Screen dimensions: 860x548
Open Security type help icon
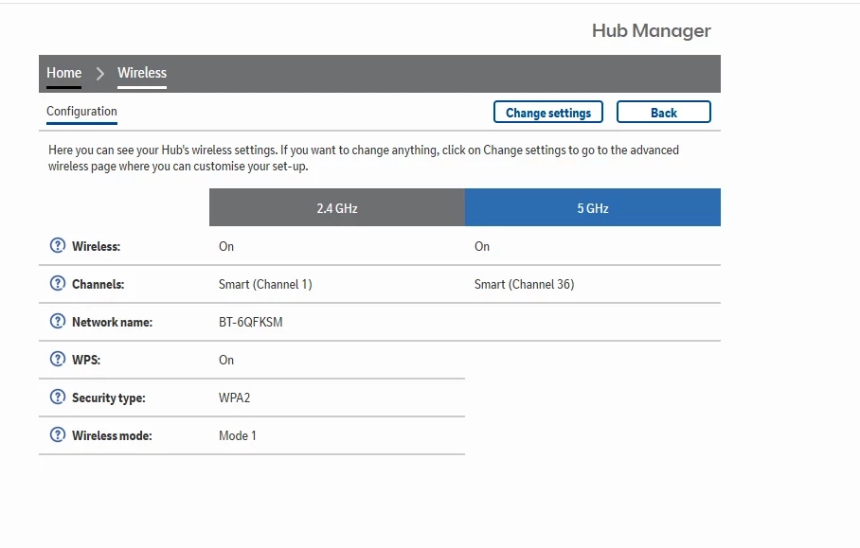coord(57,398)
